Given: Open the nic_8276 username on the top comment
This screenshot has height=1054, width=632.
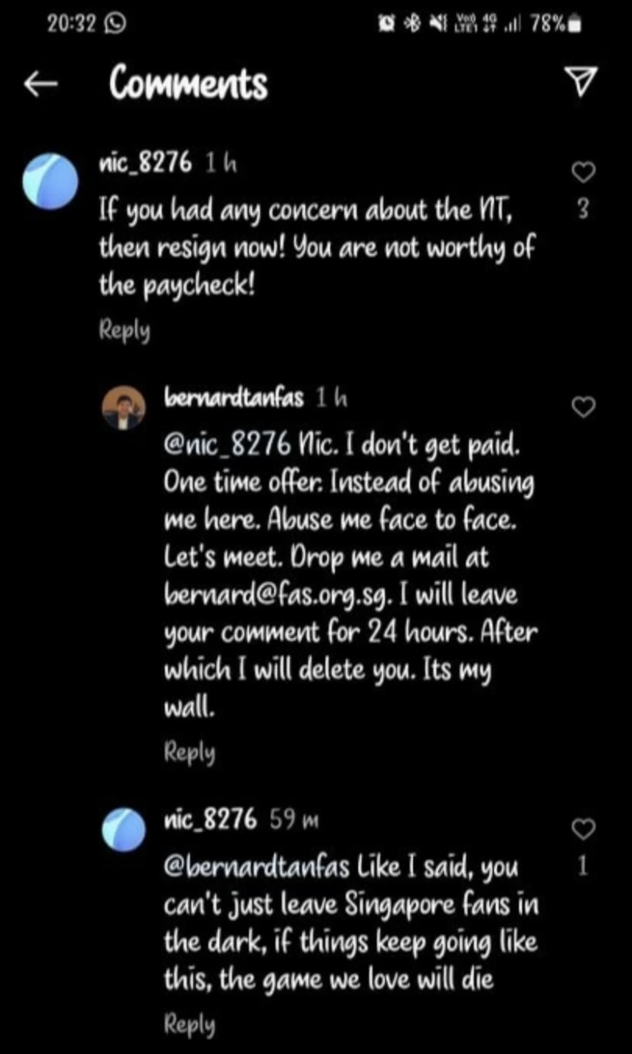Looking at the screenshot, I should 145,163.
